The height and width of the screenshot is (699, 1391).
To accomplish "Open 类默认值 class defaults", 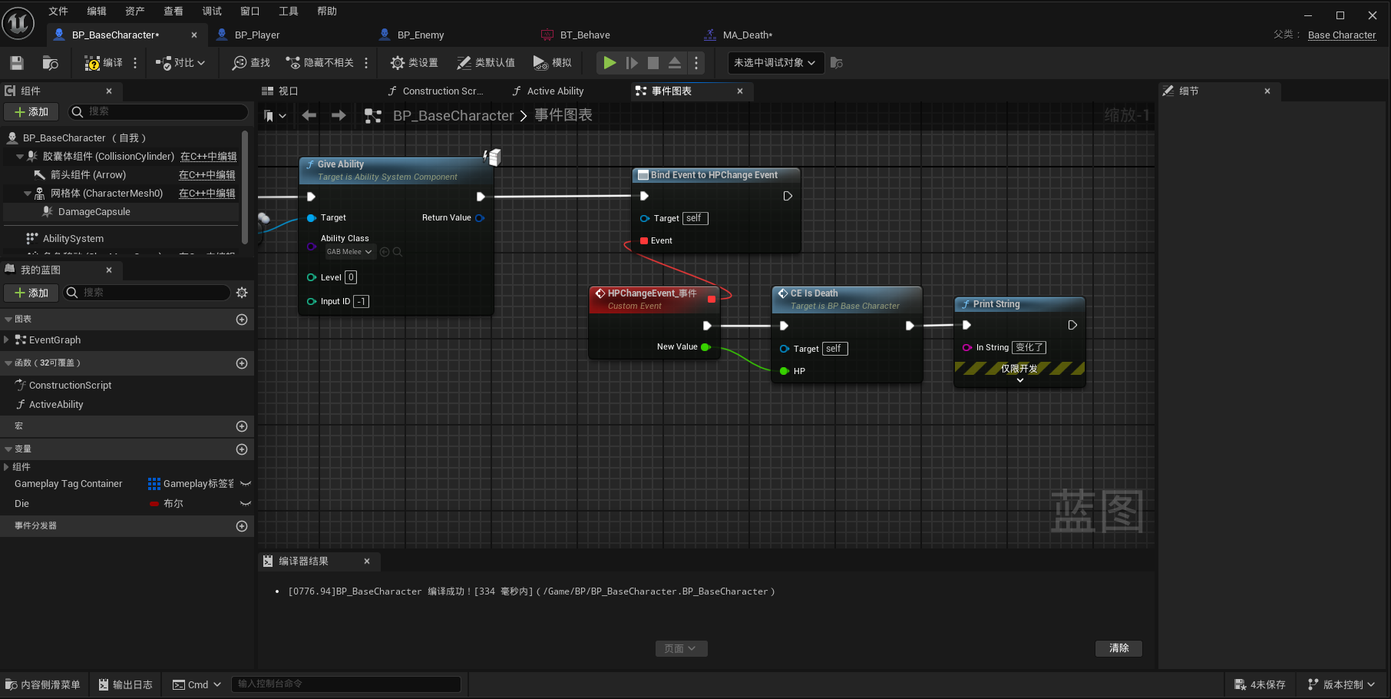I will tap(486, 63).
